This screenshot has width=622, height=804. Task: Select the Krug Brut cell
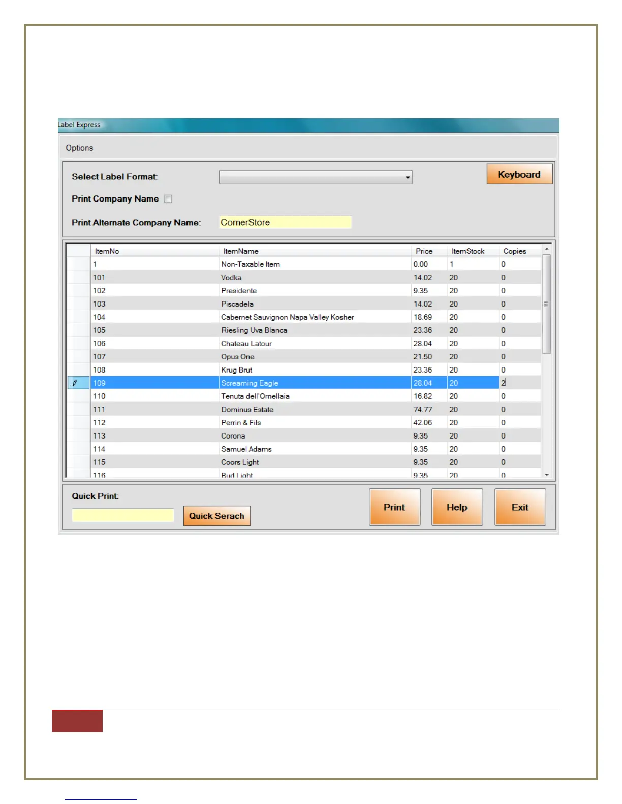coord(315,370)
